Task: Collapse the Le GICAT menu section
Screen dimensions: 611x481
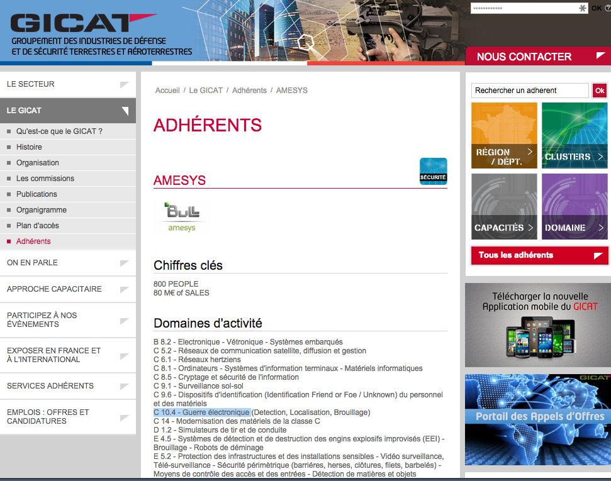Action: [68, 111]
